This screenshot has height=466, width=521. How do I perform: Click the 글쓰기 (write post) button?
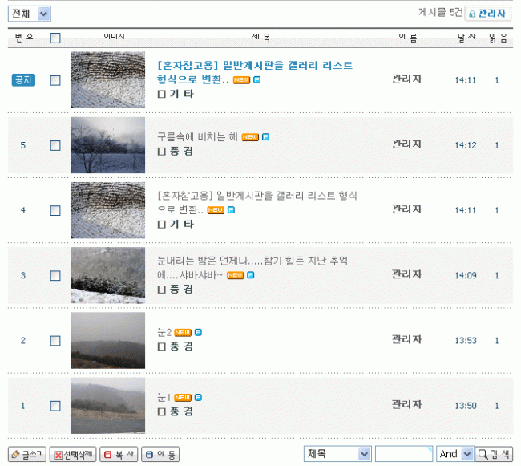pos(27,454)
